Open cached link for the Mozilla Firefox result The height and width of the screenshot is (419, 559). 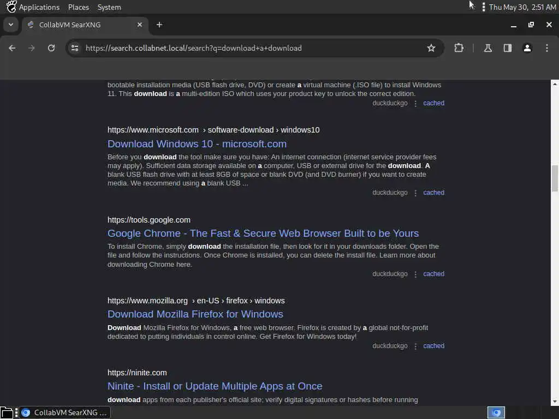pos(433,345)
